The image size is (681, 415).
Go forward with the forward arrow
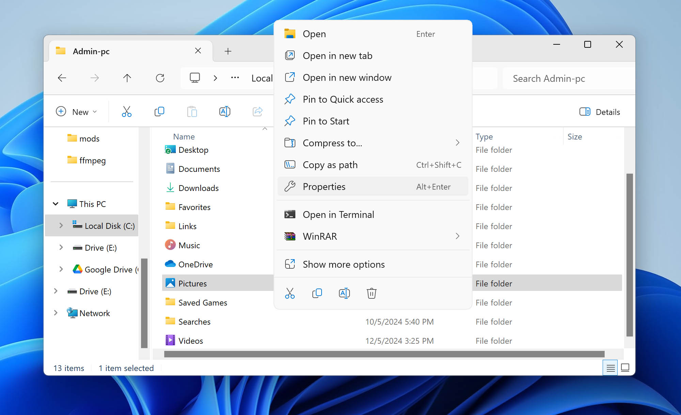(94, 78)
